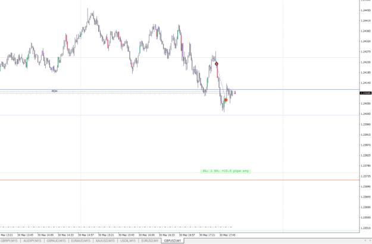Viewport: 372px width, 244px height.
Task: Click the 30 May 16:33 time label
Action: [167, 235]
